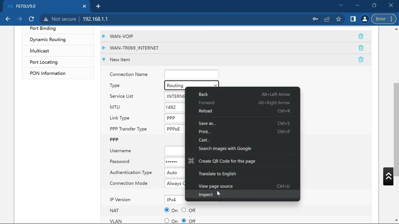This screenshot has width=399, height=224.
Task: Expand the WAN-TR069_INTERNET entry
Action: [x=104, y=48]
